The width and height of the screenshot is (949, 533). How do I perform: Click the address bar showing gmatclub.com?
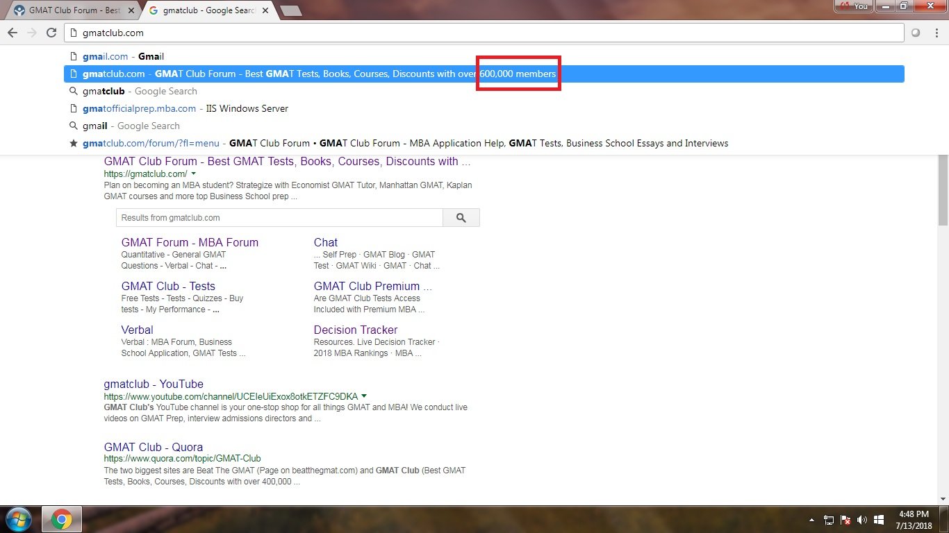coord(485,33)
